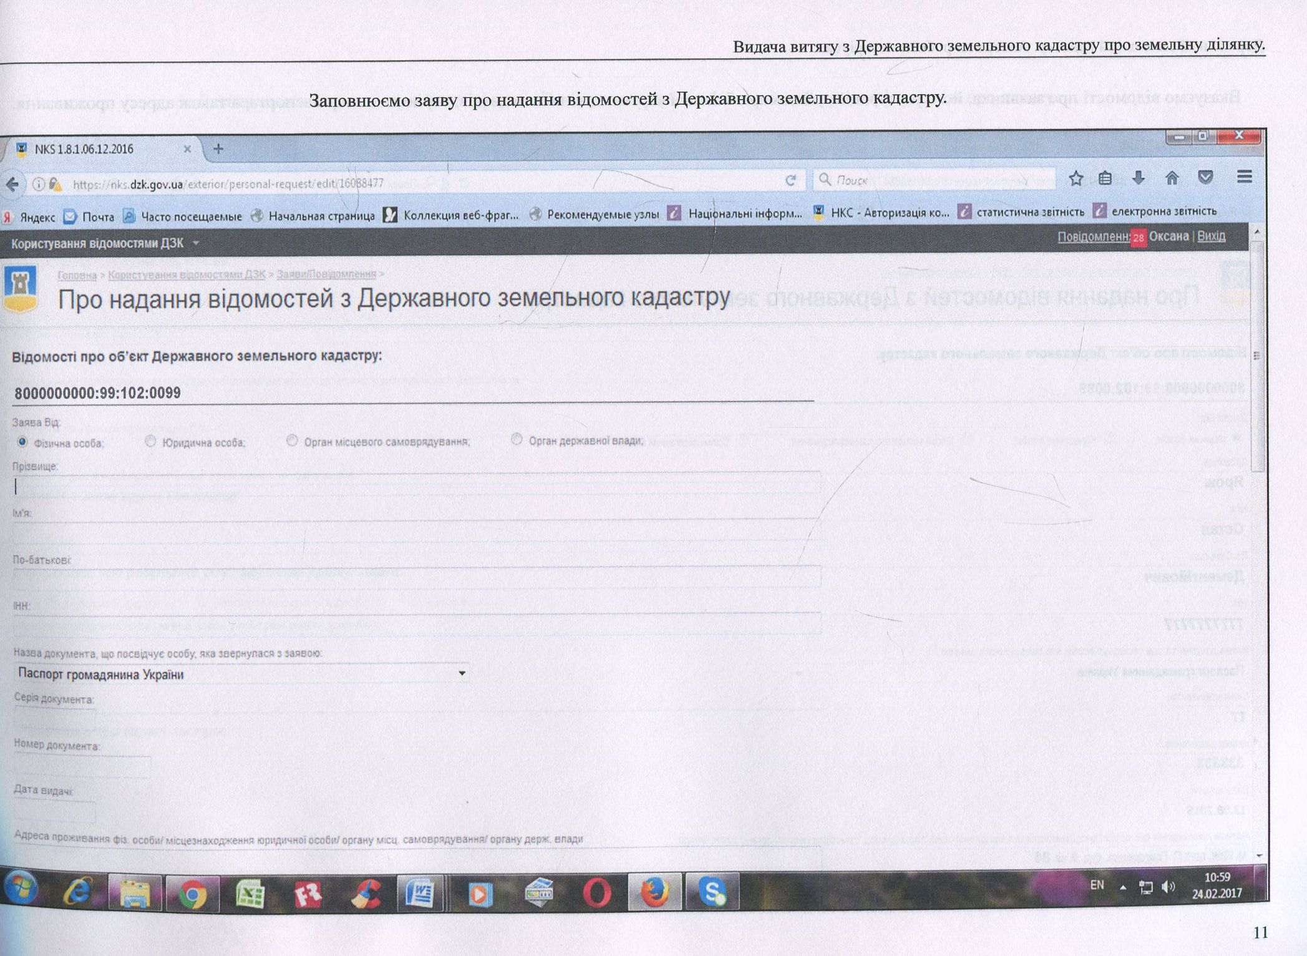The height and width of the screenshot is (956, 1307).
Task: Open Excel from the taskbar
Action: click(250, 894)
